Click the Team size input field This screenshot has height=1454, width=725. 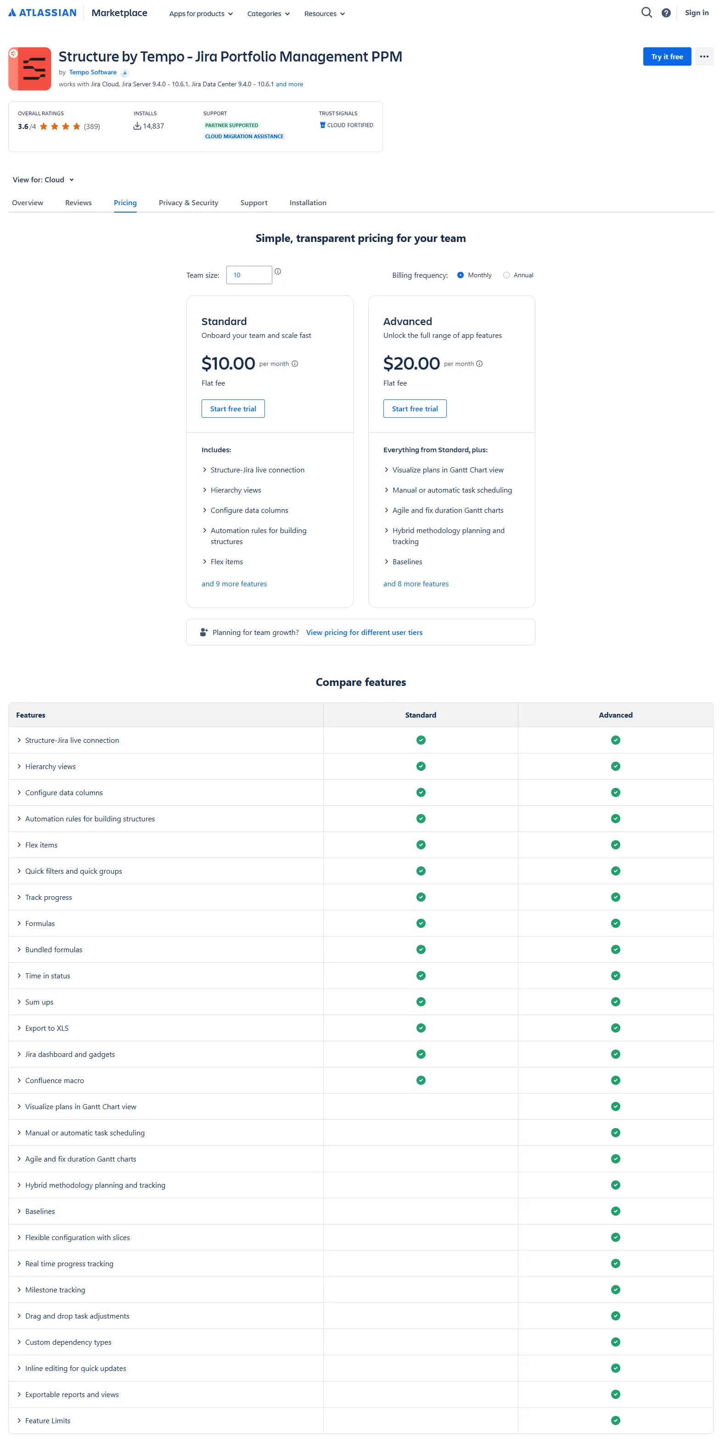(x=249, y=275)
